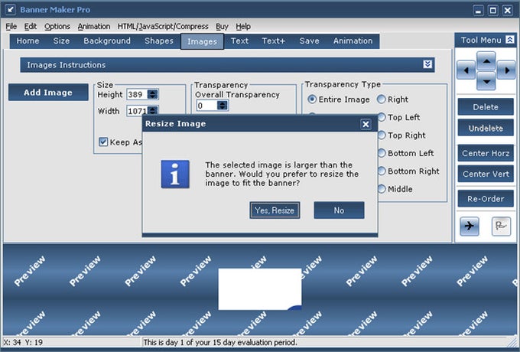Open the Help menu
Screen dimensions: 520x352
click(243, 27)
